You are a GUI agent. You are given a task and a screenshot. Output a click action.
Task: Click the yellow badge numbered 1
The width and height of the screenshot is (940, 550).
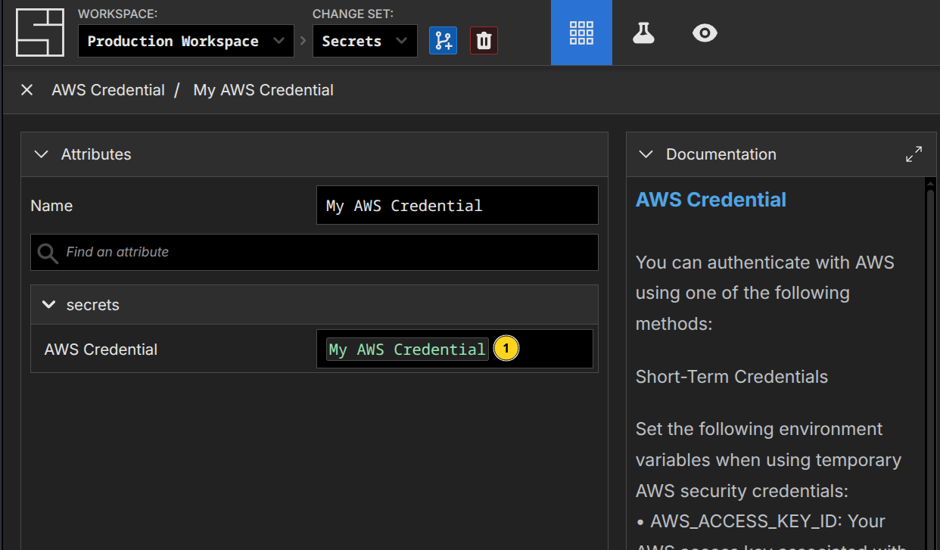(x=506, y=349)
